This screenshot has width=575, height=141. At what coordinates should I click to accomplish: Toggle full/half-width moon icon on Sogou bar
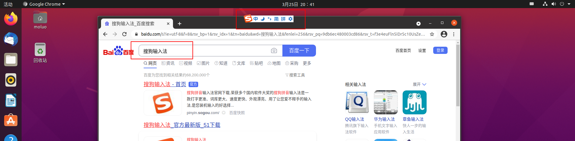click(263, 19)
